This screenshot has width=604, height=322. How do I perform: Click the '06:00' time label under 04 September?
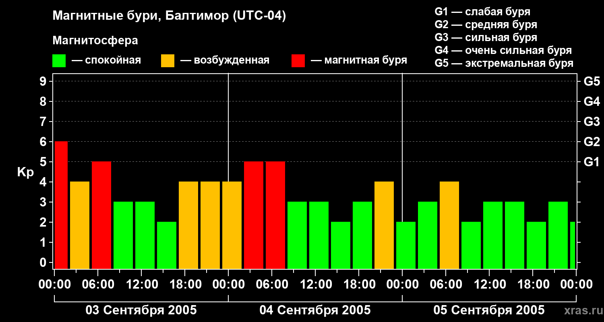[272, 285]
